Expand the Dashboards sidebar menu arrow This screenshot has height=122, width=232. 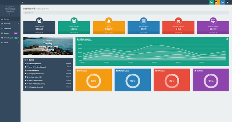19,24
